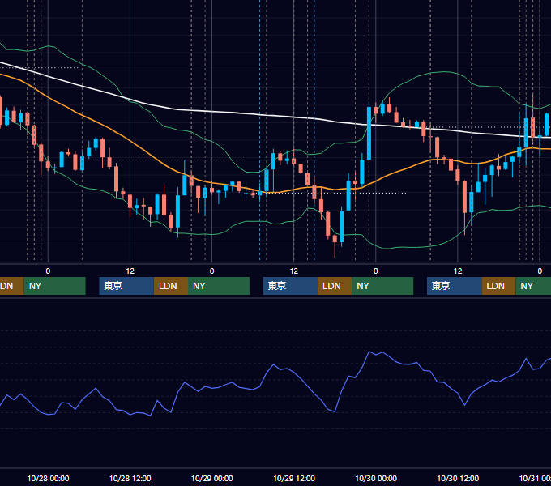Select the NY session block starting 10/28 evening
The height and width of the screenshot is (486, 551).
tap(219, 286)
